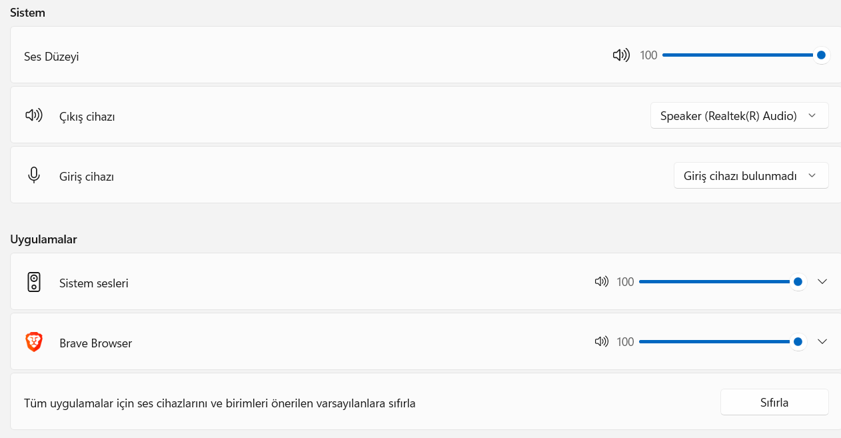Click the Brave Browser app name
The image size is (841, 438).
click(96, 343)
